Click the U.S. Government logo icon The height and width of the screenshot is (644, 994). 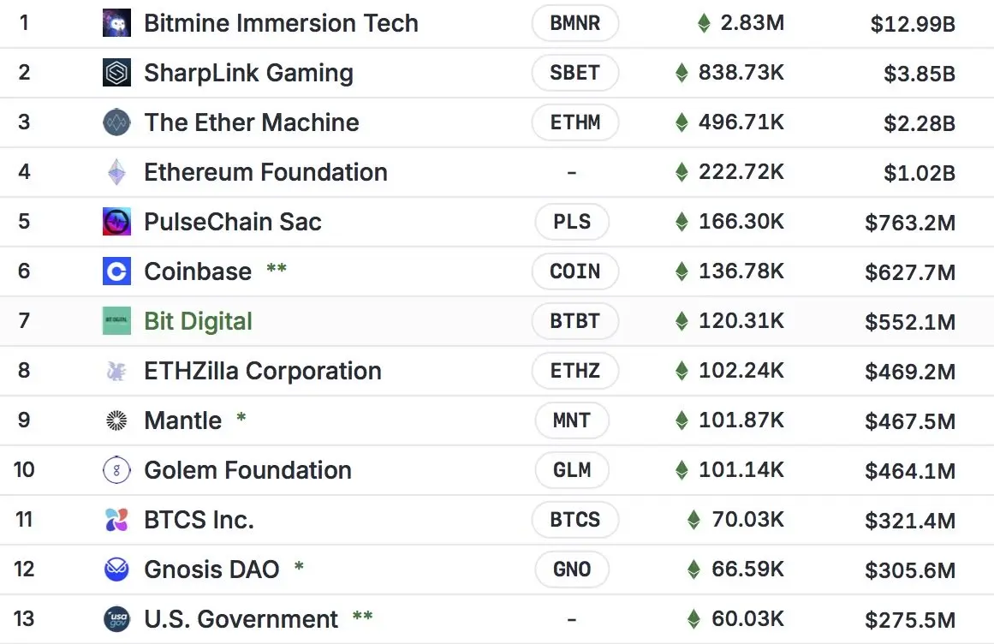click(x=116, y=619)
